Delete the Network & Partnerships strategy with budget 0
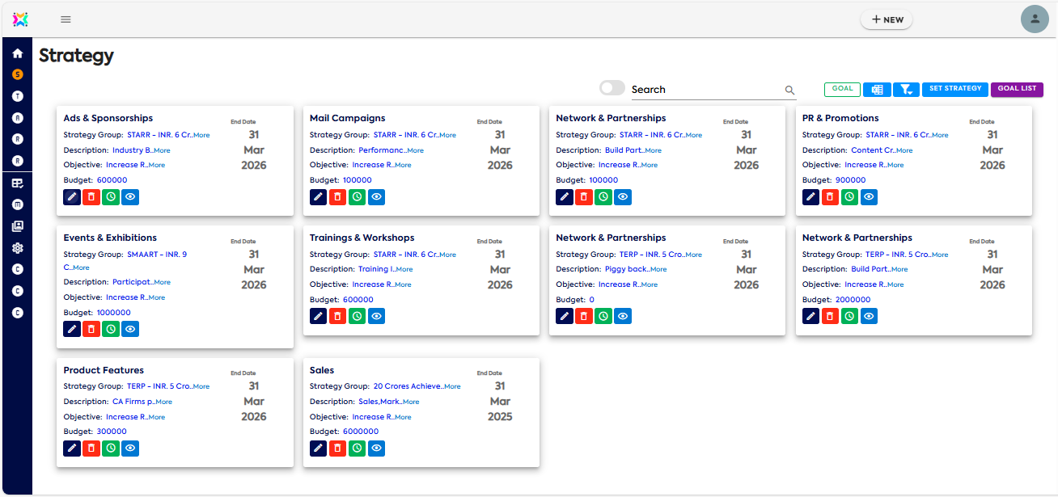This screenshot has height=497, width=1058. point(584,316)
